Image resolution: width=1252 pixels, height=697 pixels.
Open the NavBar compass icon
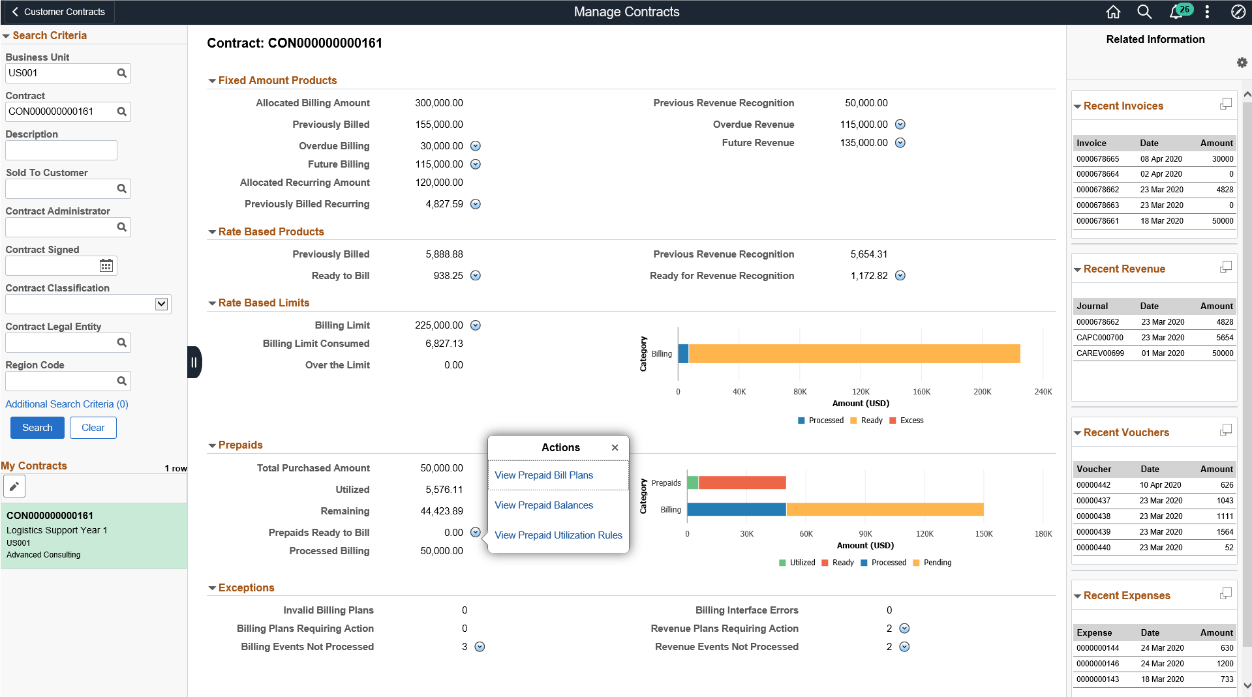1238,12
